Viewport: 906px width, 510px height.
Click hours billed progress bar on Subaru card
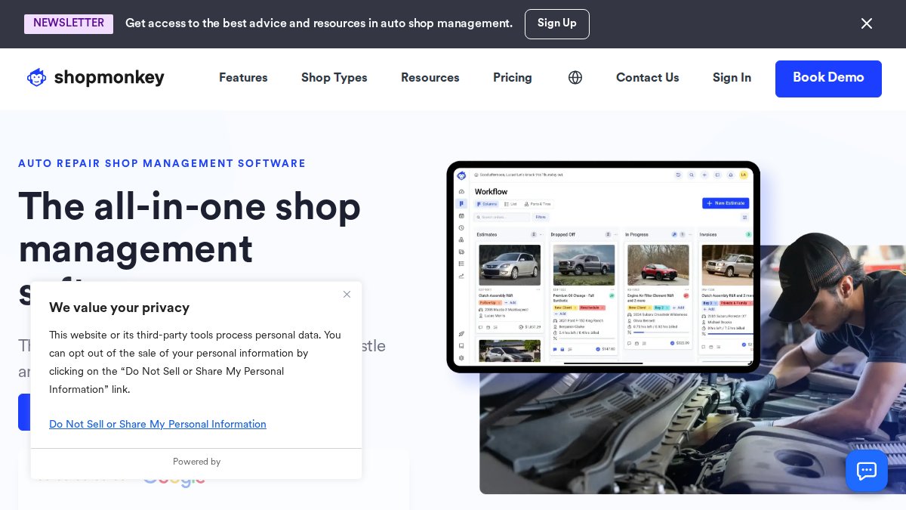pos(661,332)
